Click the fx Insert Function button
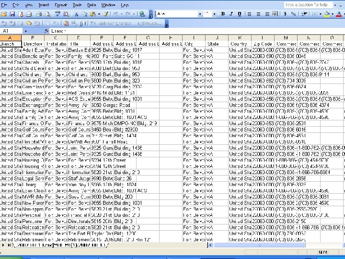 [x=46, y=31]
